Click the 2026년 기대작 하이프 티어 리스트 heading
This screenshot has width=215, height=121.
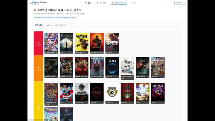pyautogui.click(x=60, y=10)
